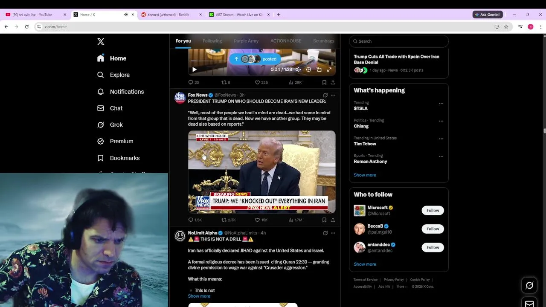
Task: Open Notifications in the sidebar
Action: click(120, 92)
